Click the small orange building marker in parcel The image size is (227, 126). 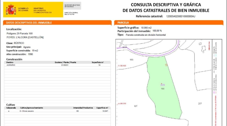166,65
